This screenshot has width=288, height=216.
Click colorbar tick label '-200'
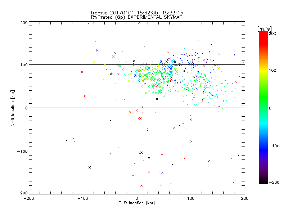[274, 182]
